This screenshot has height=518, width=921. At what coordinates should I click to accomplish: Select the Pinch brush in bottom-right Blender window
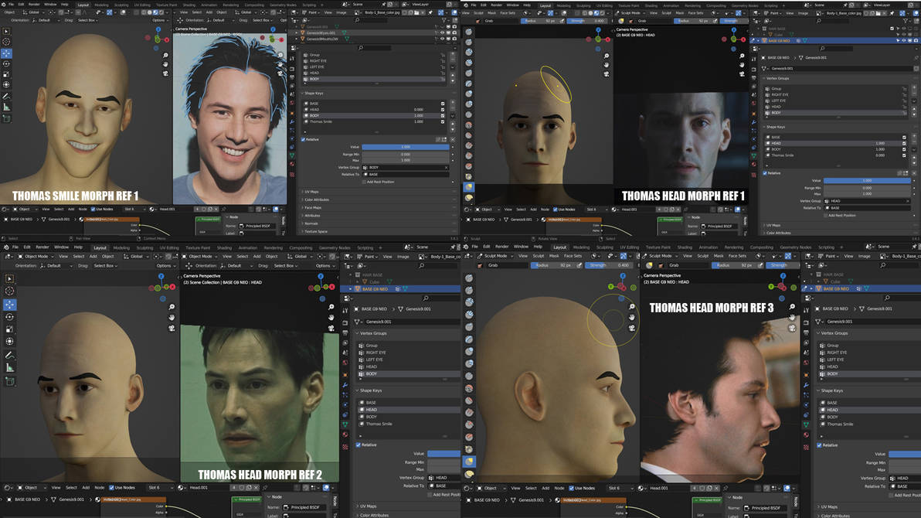469,449
